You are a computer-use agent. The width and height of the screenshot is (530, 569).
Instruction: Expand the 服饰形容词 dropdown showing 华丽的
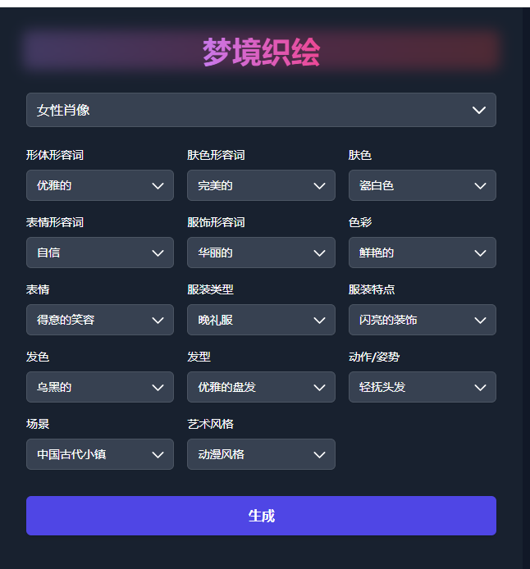point(261,253)
